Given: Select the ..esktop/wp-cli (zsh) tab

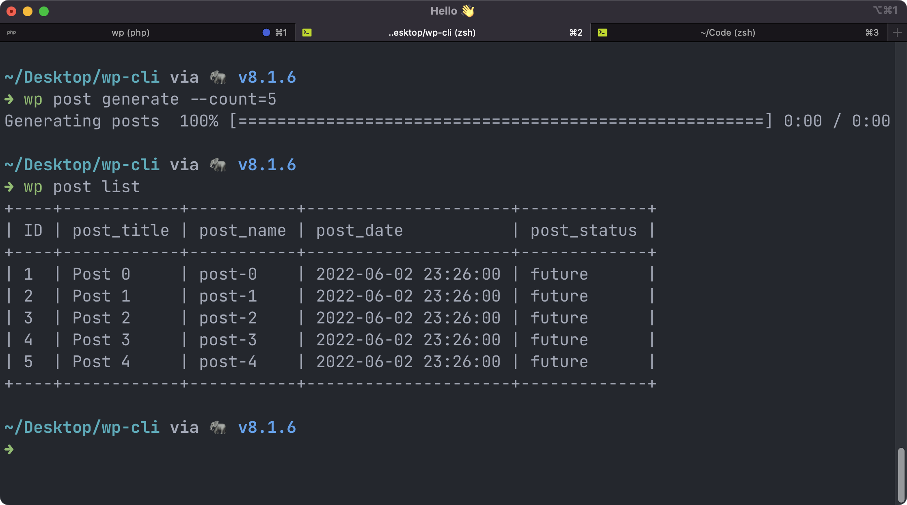Looking at the screenshot, I should pos(432,32).
